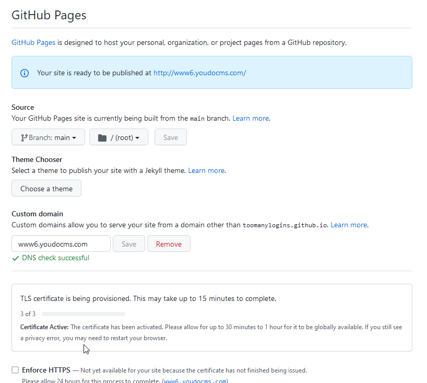Open Learn more link for Jekyll themes
Screen dimensions: 427x383
207,171
